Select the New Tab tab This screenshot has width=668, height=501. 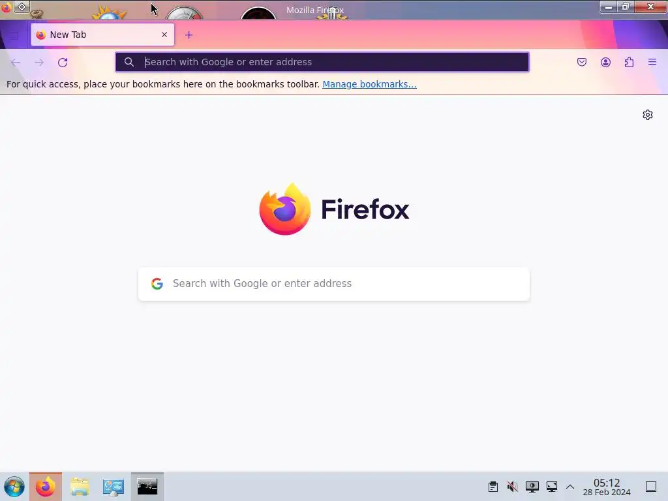(102, 35)
